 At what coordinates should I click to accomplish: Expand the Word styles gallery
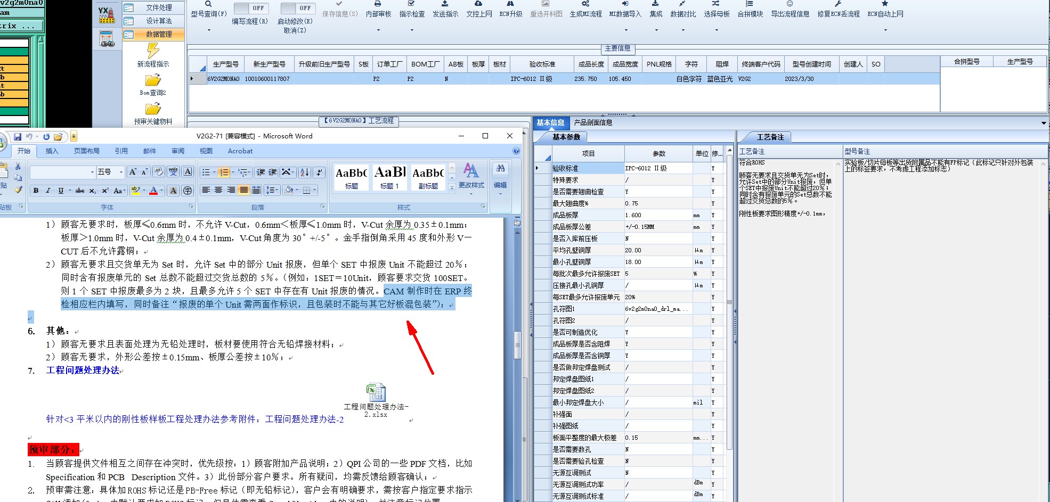coord(452,187)
